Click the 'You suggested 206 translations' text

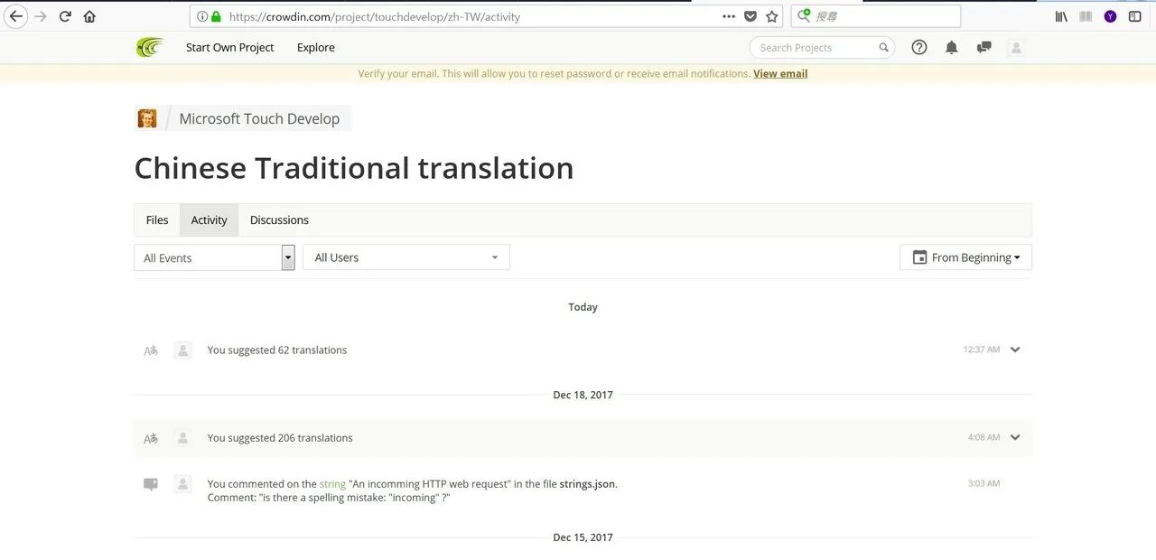tap(280, 438)
